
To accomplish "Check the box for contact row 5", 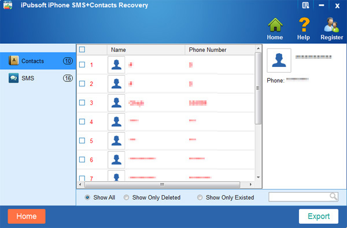I will click(82, 140).
